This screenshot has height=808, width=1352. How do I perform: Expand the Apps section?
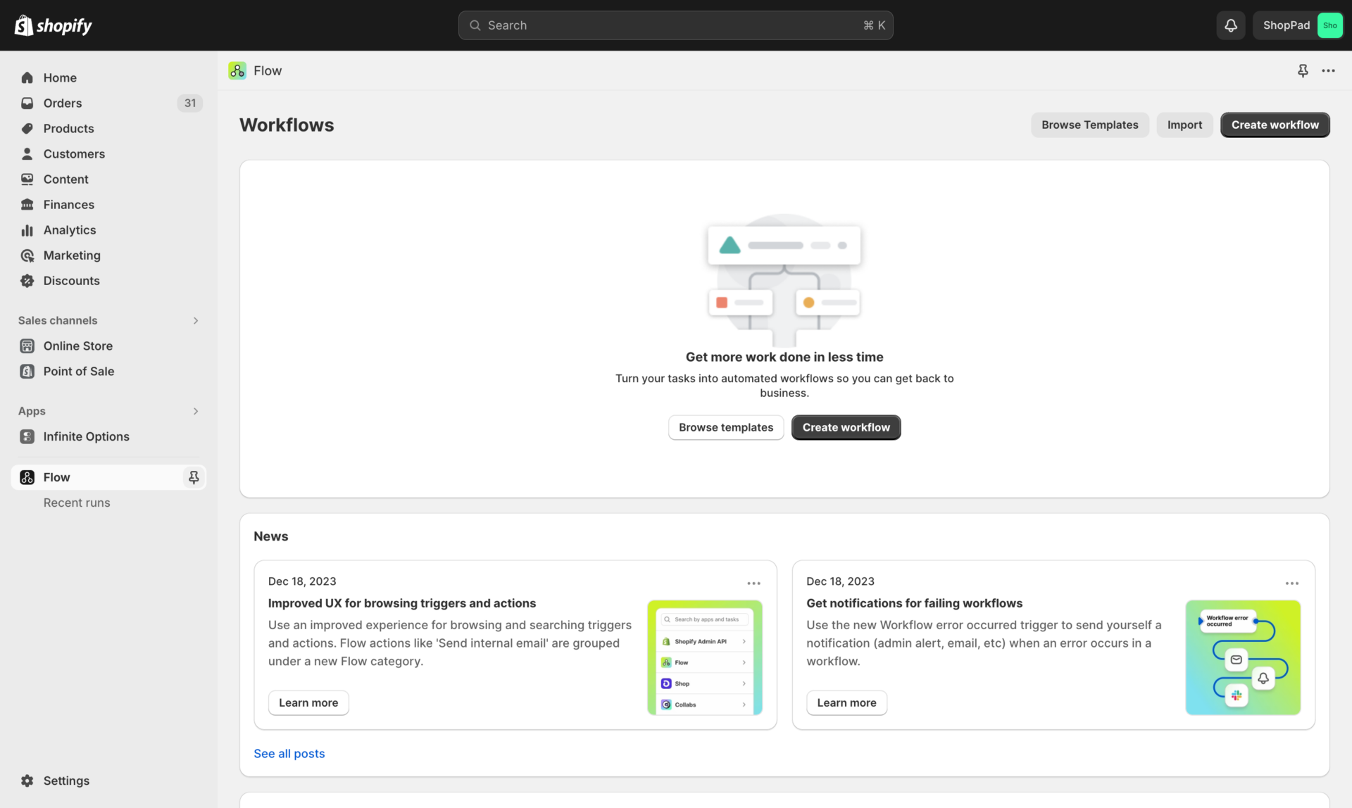195,411
